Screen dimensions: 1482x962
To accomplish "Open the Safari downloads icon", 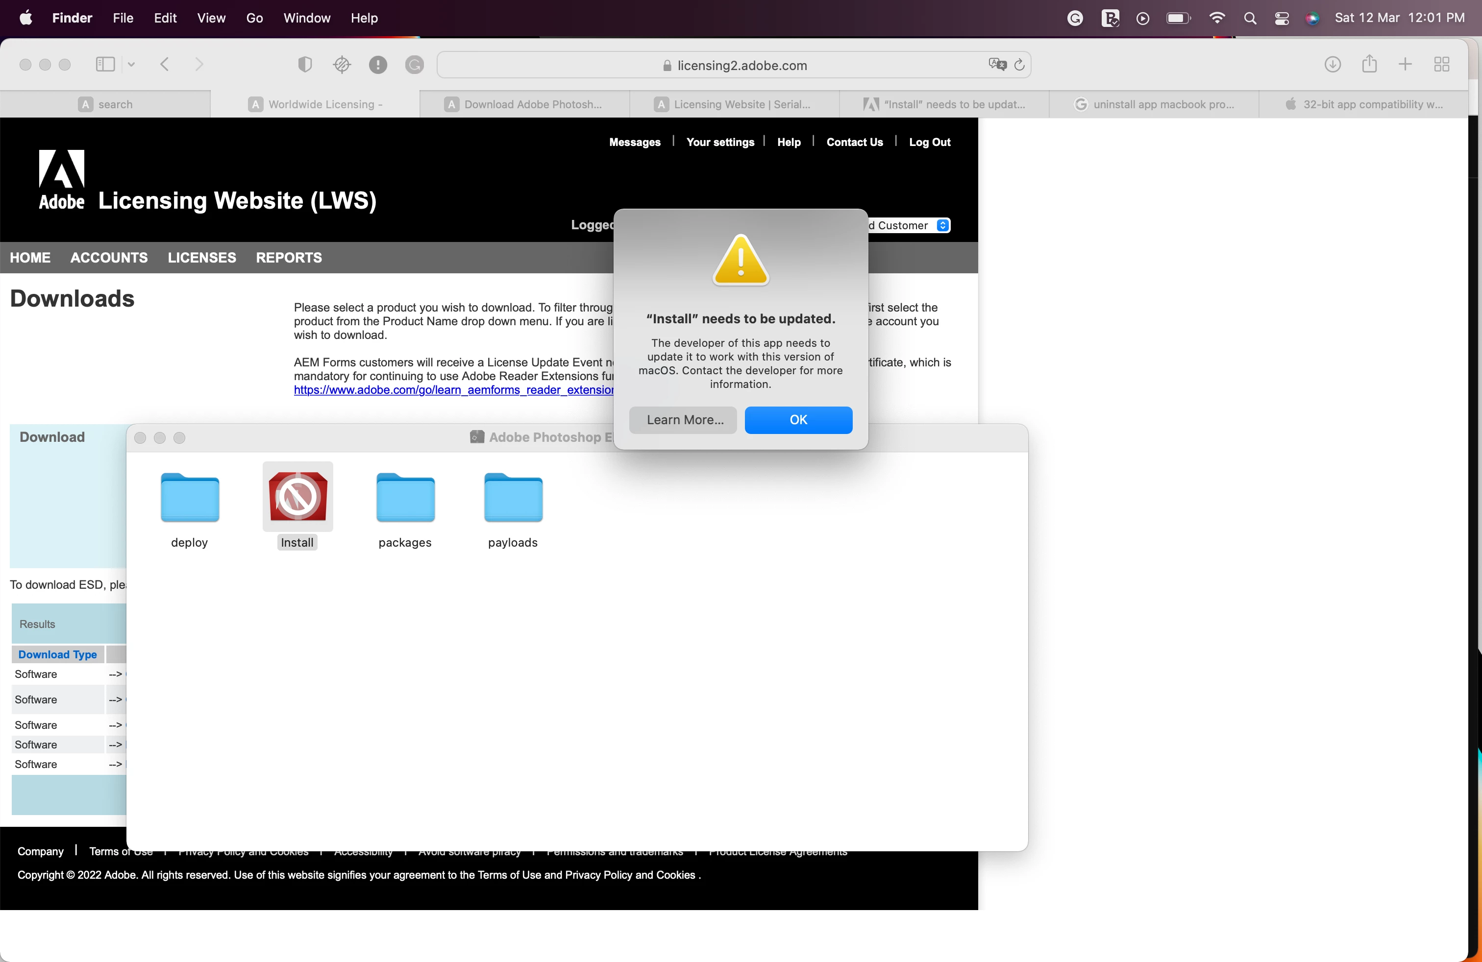I will click(1332, 64).
